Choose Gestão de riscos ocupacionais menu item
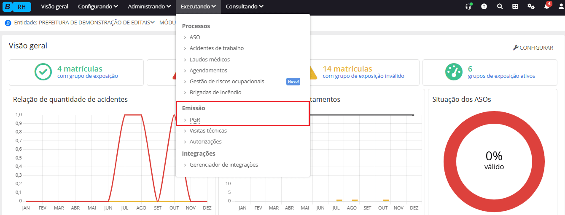Screen dimensions: 565x215 pos(227,82)
